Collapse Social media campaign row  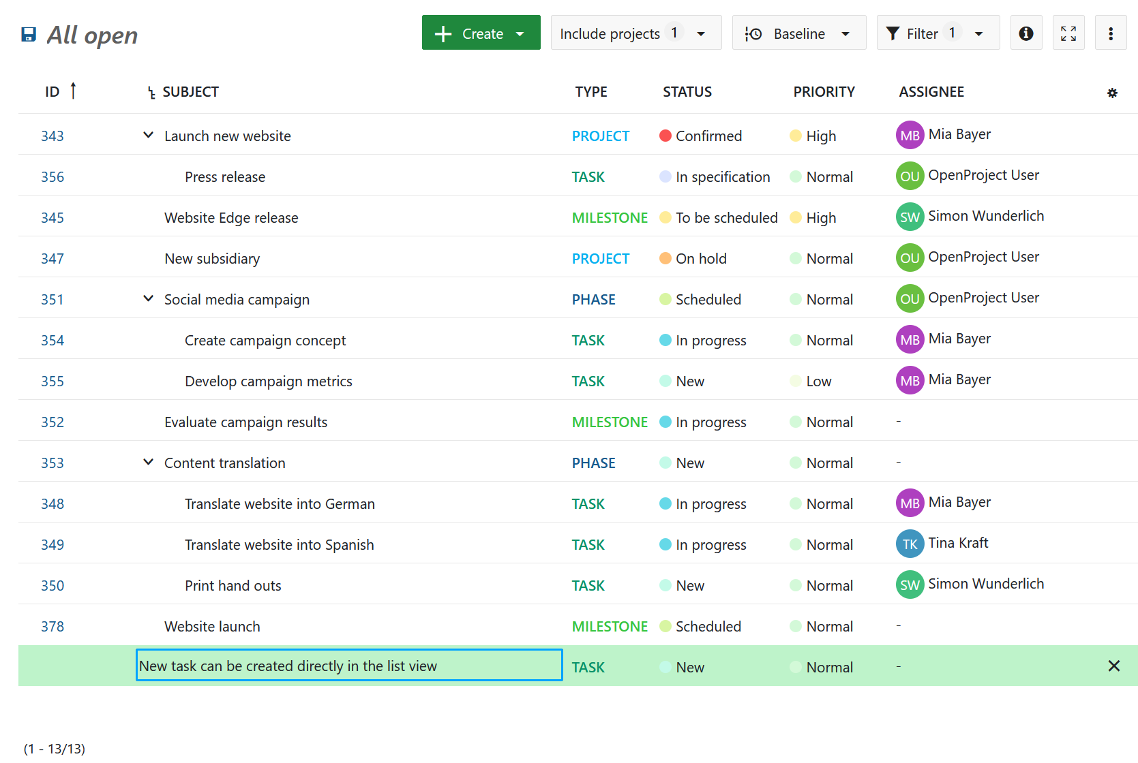click(x=148, y=298)
